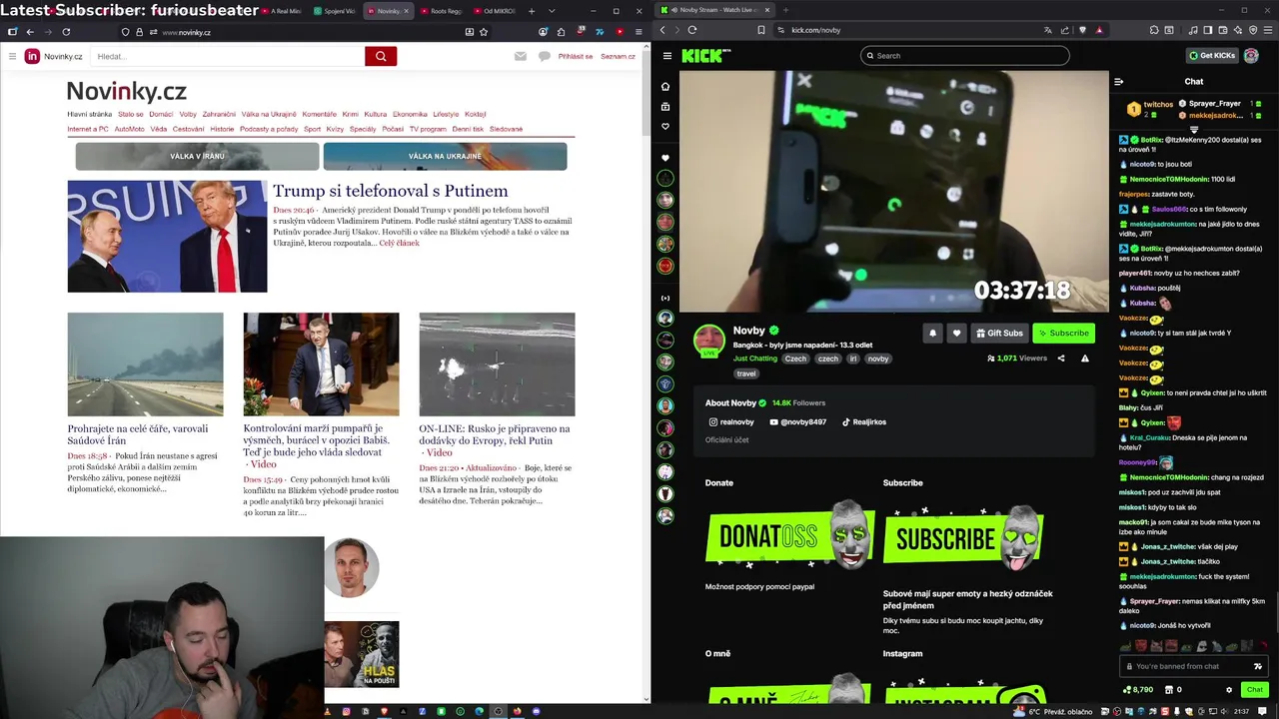The image size is (1279, 719).
Task: Click the Přihlásit se link
Action: [x=576, y=56]
